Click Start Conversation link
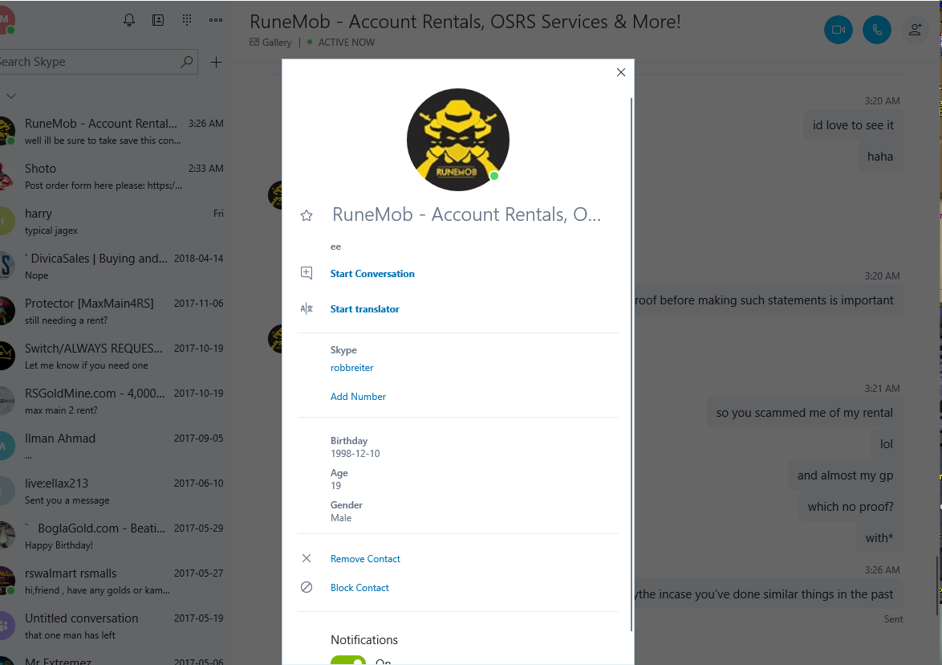This screenshot has width=942, height=665. pos(372,274)
